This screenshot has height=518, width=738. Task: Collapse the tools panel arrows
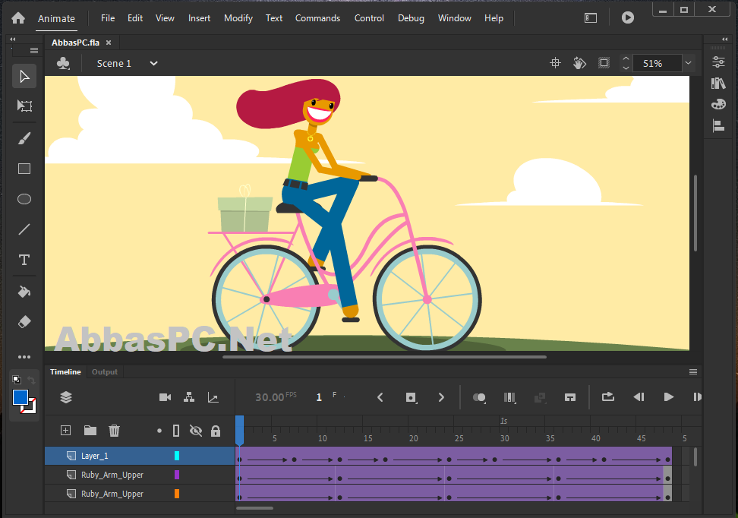coord(13,39)
